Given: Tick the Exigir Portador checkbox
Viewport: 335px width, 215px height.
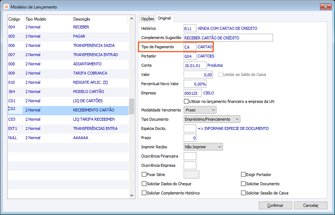Looking at the screenshot, I should pos(243,175).
